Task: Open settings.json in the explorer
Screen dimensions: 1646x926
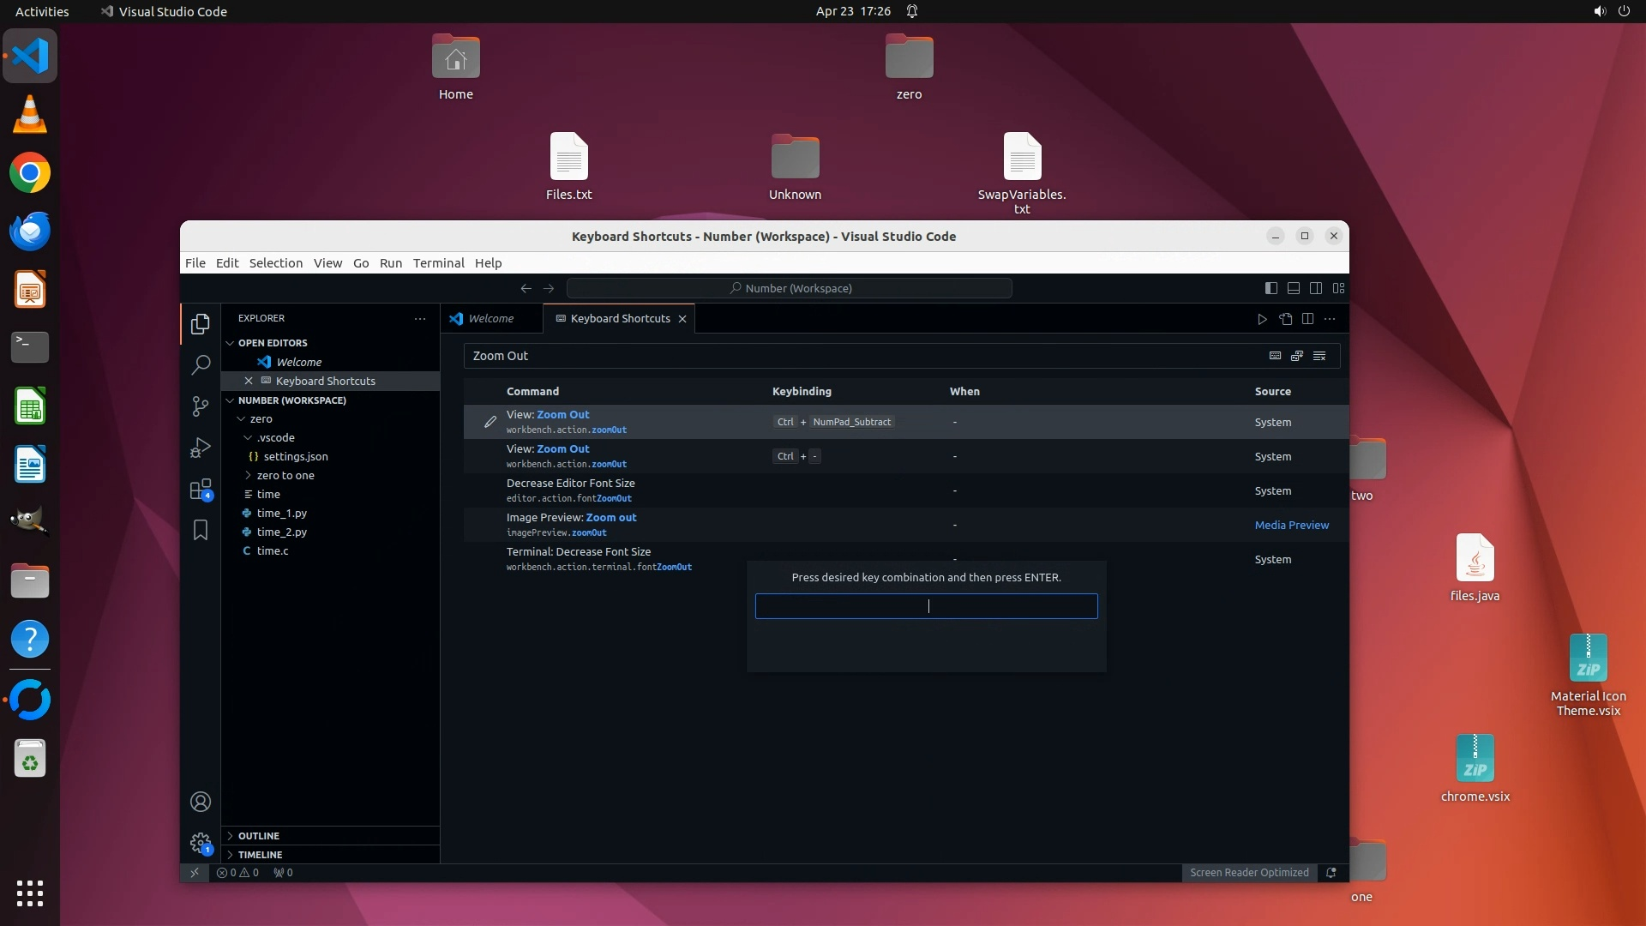Action: pos(295,456)
